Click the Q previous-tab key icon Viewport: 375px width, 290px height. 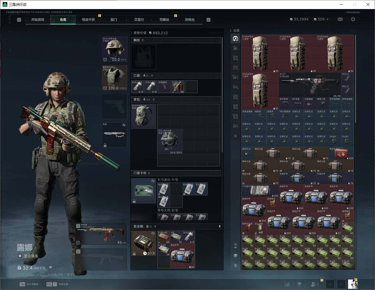pos(19,20)
